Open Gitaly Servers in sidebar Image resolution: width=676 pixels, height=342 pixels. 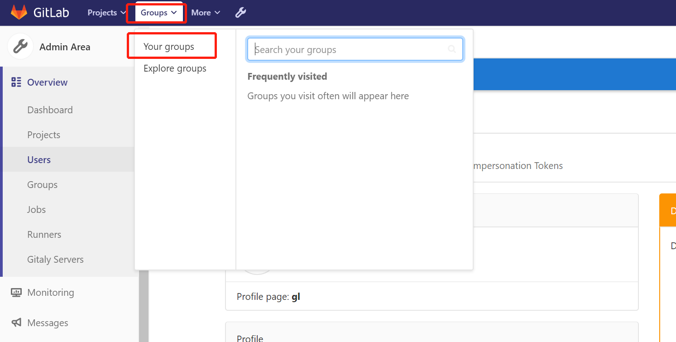55,260
